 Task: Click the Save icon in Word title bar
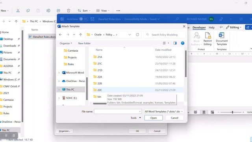pyautogui.click(x=92, y=19)
